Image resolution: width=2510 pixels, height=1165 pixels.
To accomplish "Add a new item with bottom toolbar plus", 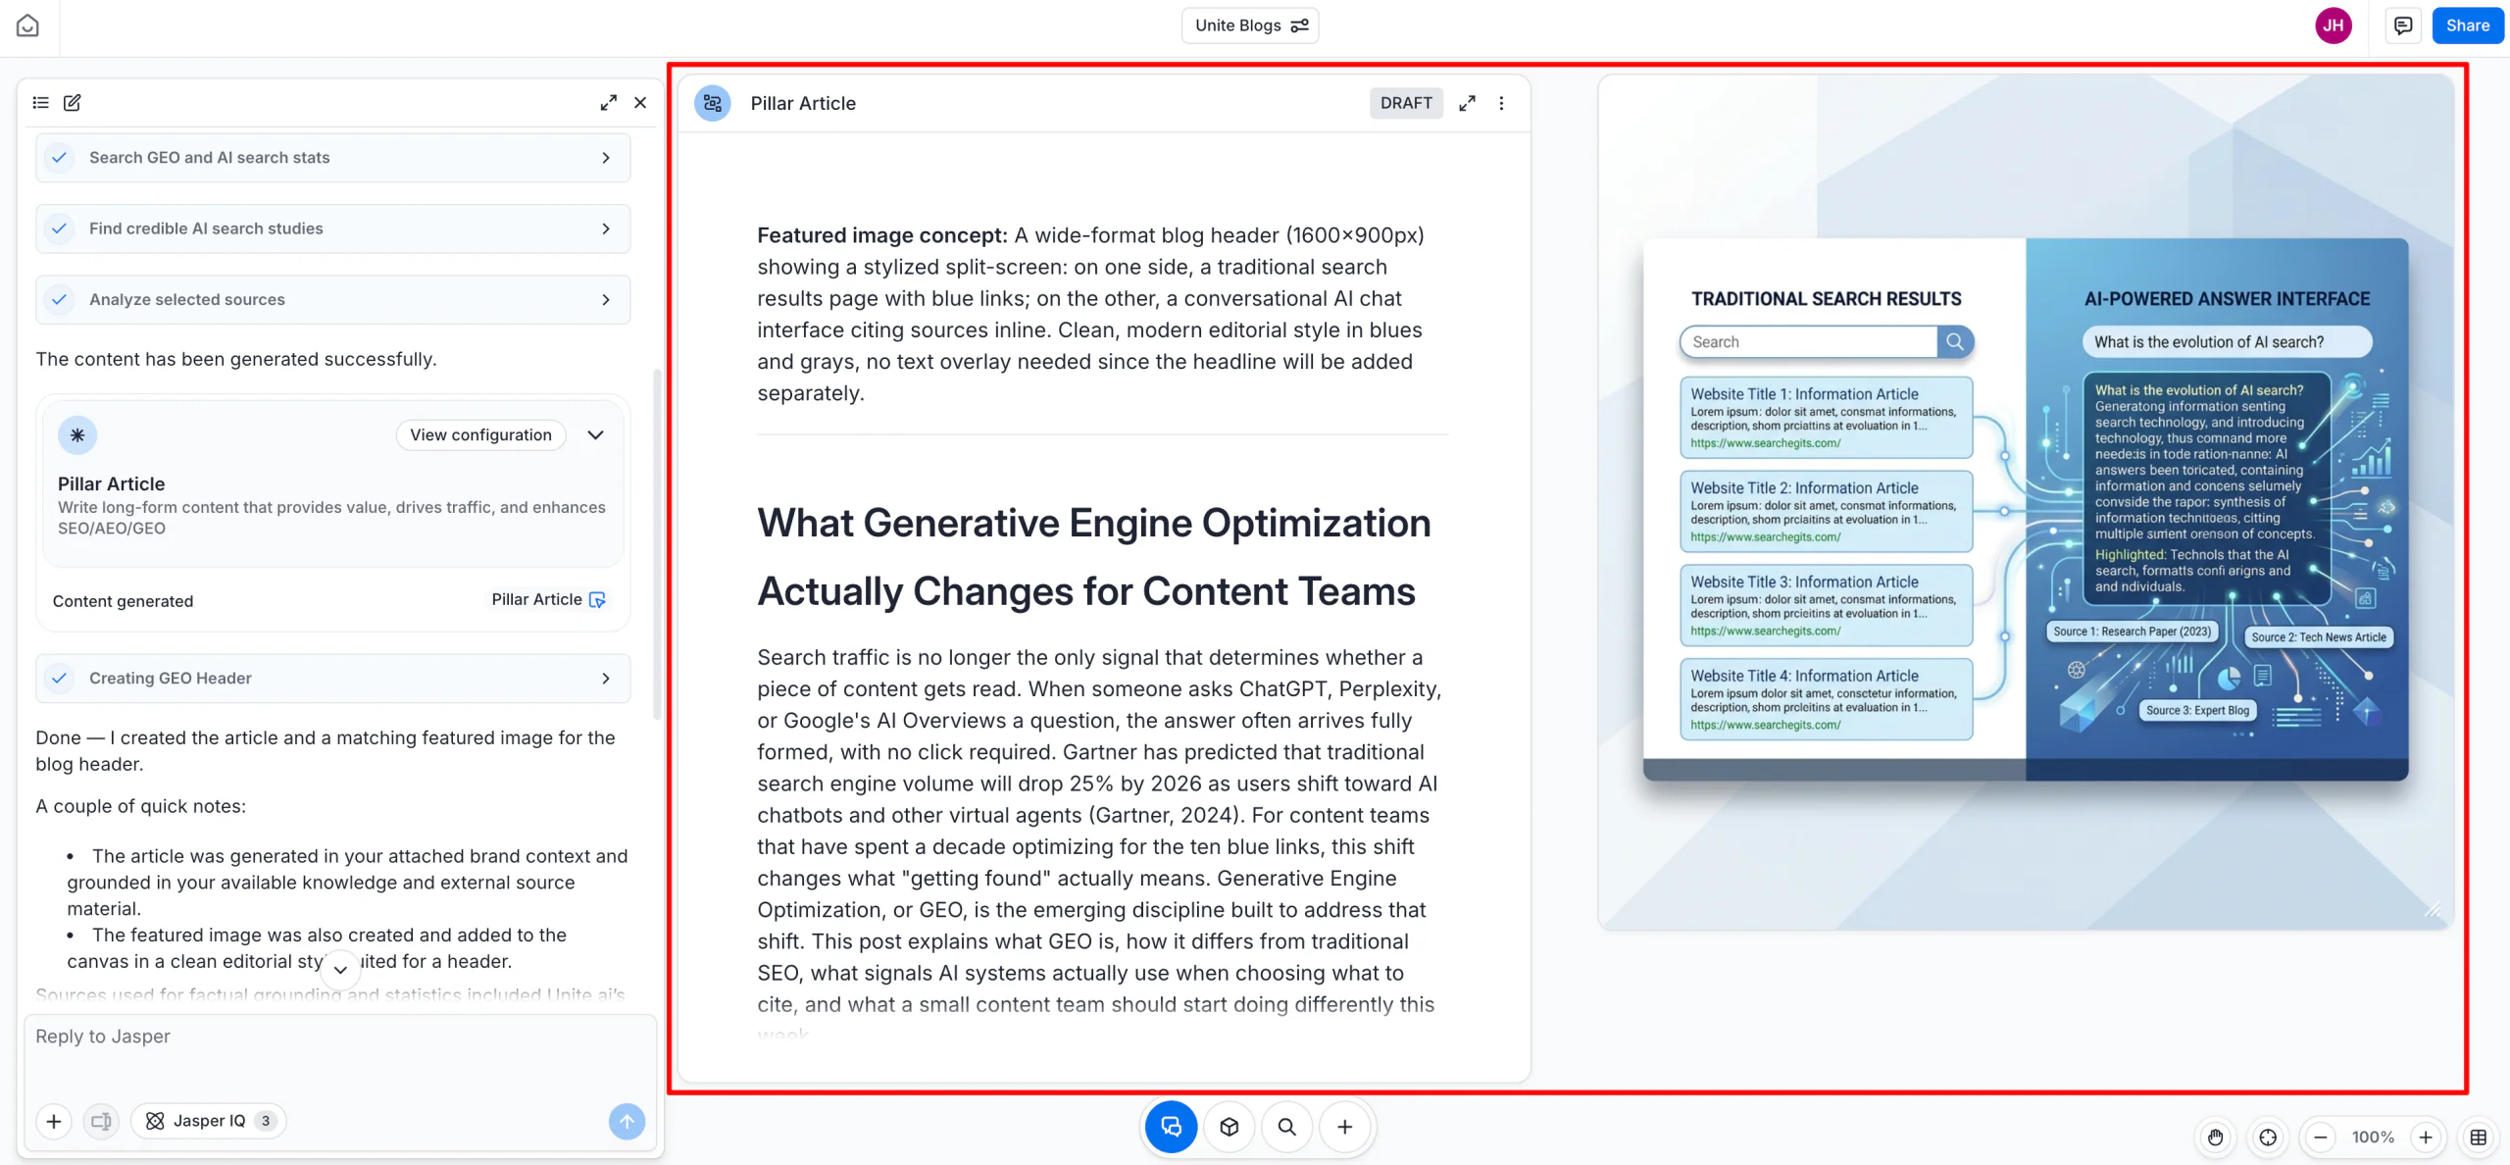I will tap(1345, 1127).
